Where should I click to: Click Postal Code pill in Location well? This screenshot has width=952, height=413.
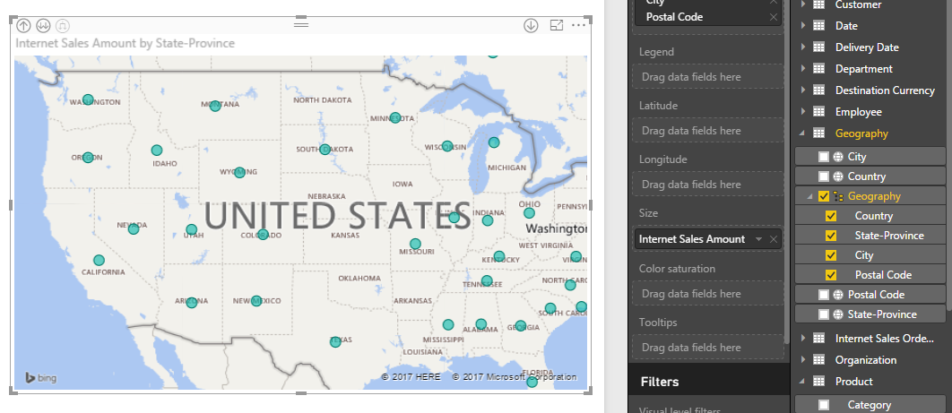[708, 17]
